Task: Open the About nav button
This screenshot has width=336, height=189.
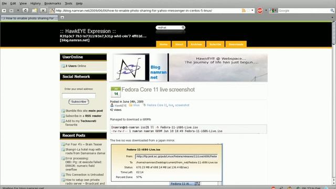Action: [x=179, y=44]
